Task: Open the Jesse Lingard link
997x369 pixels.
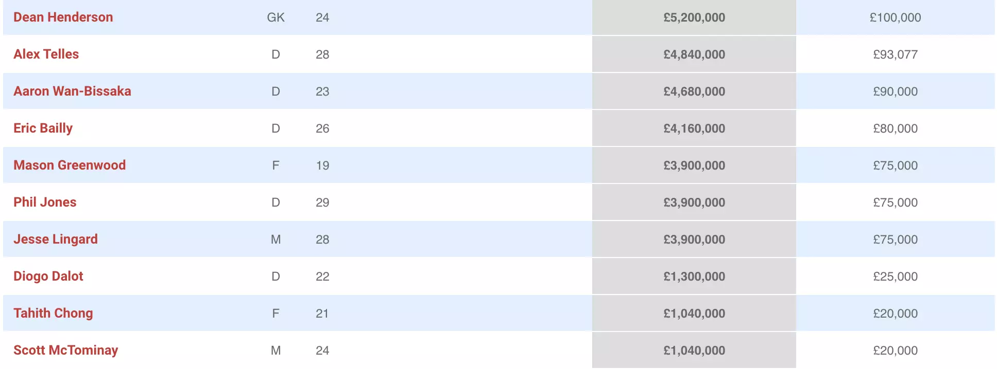Action: [x=55, y=239]
